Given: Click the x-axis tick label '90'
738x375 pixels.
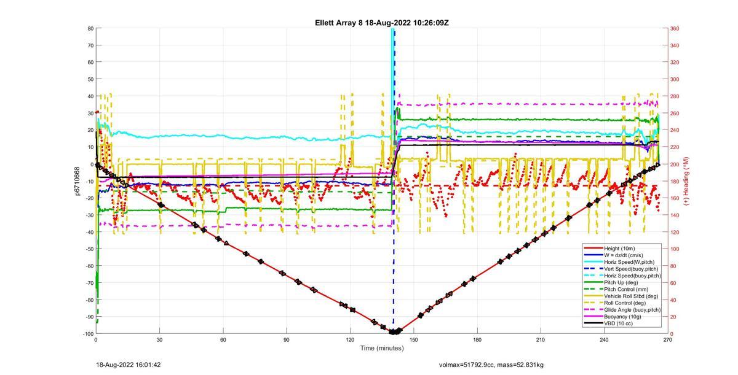Looking at the screenshot, I should pos(287,339).
